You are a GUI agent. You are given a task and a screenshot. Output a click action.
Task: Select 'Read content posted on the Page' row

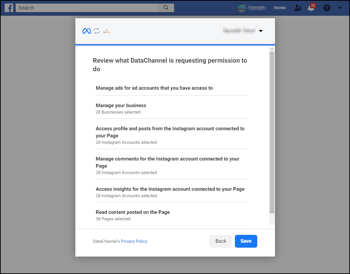coord(172,215)
